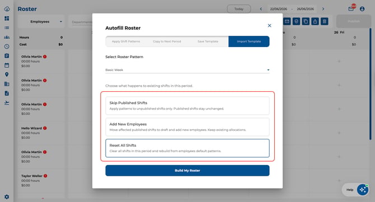375x202 pixels.
Task: Click the share/export toolbar icon in roster
Action: pos(315,21)
